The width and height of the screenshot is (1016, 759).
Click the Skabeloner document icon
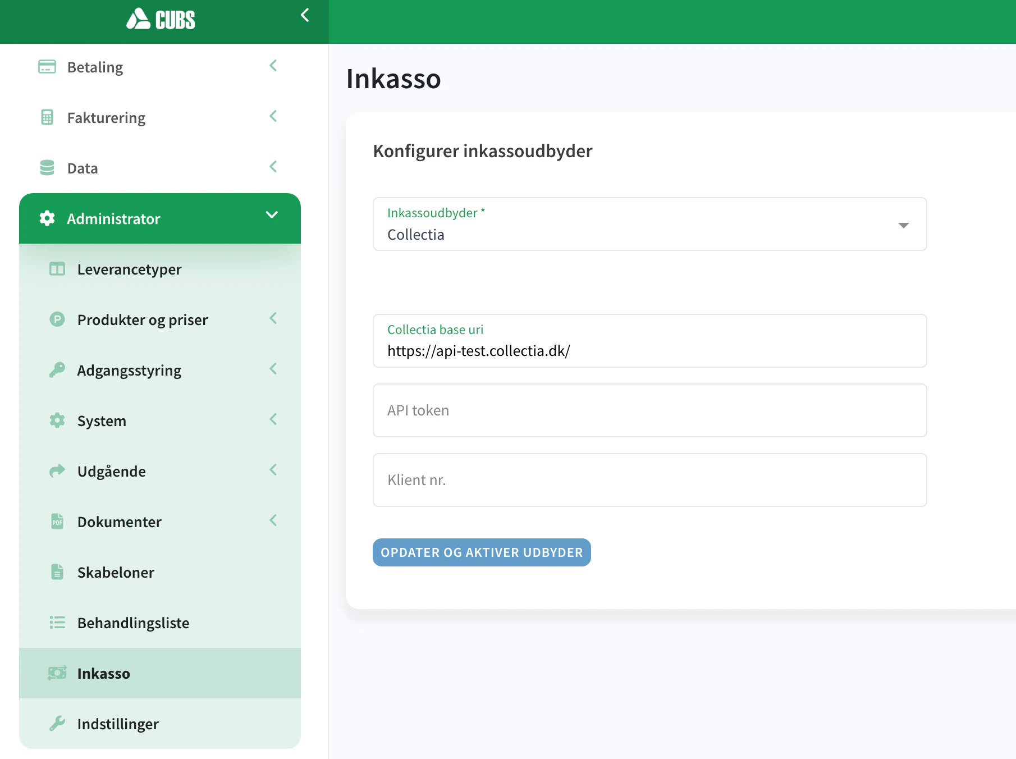[57, 572]
